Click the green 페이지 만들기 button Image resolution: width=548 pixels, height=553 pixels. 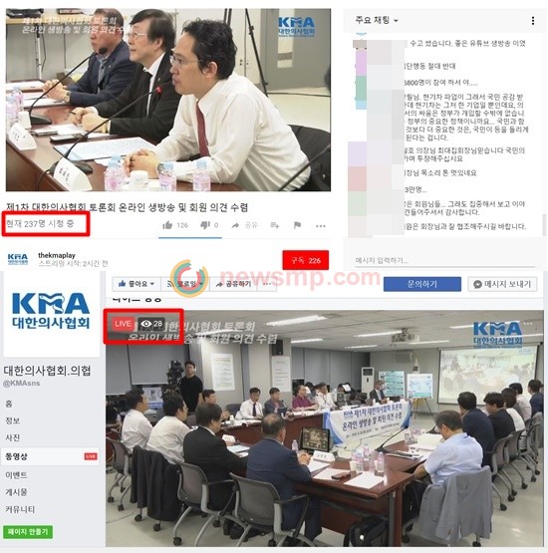28,532
